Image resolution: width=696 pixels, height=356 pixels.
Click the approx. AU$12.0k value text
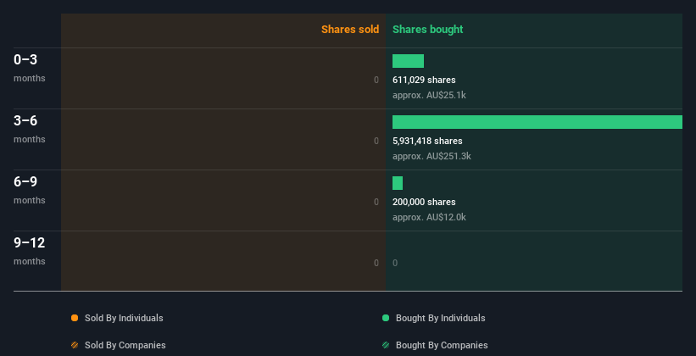point(429,217)
